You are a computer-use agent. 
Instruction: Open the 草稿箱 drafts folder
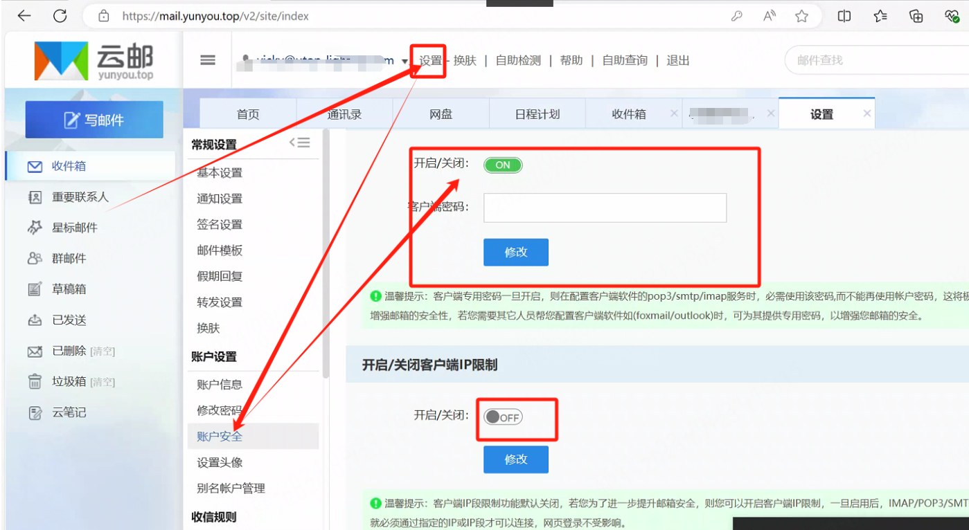(x=69, y=289)
